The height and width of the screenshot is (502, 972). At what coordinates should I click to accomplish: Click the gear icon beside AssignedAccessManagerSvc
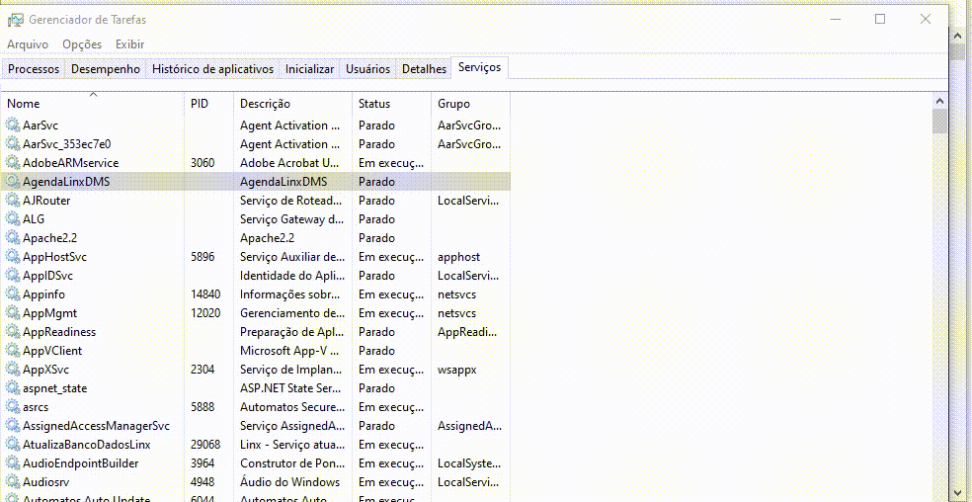click(13, 426)
